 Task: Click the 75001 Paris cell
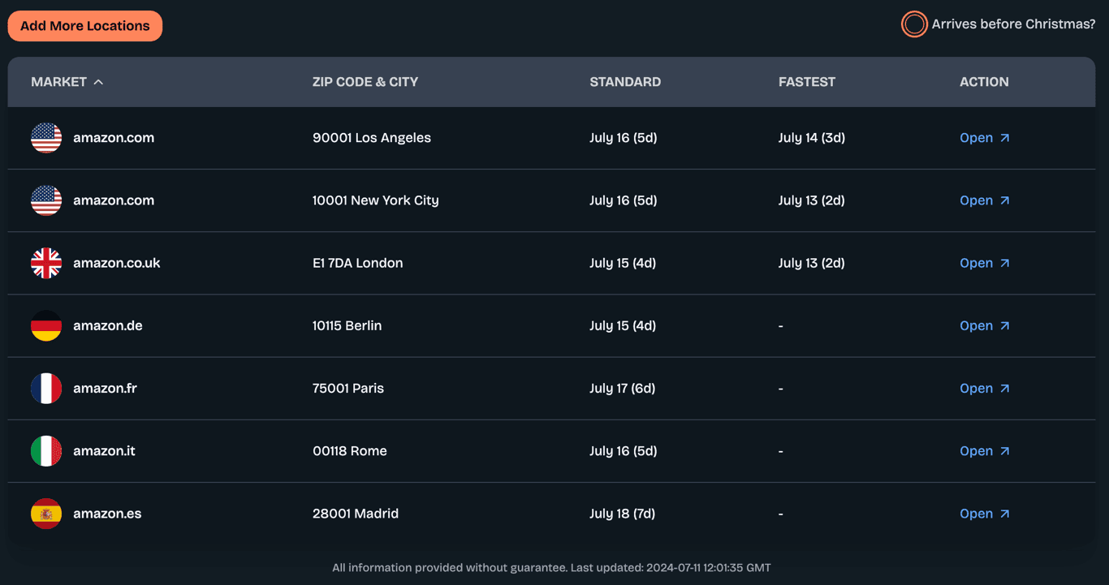tap(348, 388)
